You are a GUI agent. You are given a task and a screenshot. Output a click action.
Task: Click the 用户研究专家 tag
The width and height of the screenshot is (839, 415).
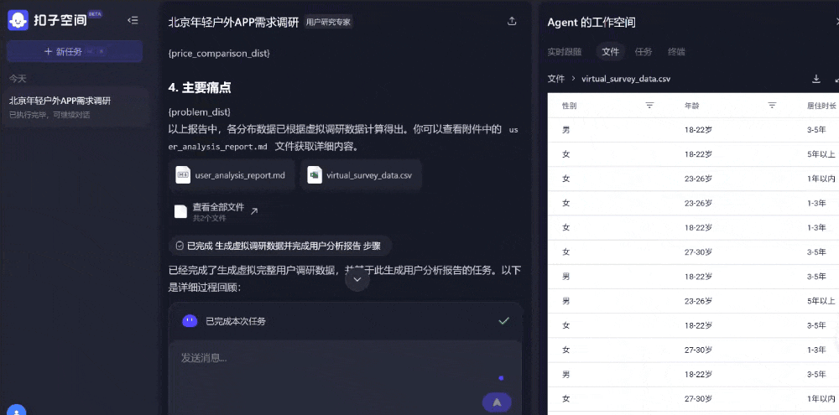[x=328, y=22]
